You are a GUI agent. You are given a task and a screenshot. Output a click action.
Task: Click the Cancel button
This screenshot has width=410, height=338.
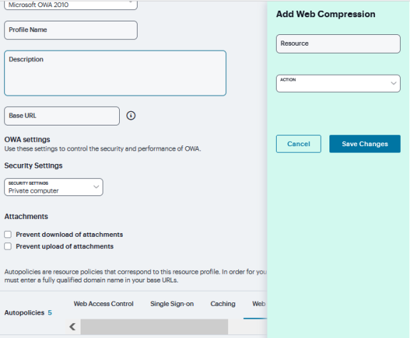pos(298,144)
